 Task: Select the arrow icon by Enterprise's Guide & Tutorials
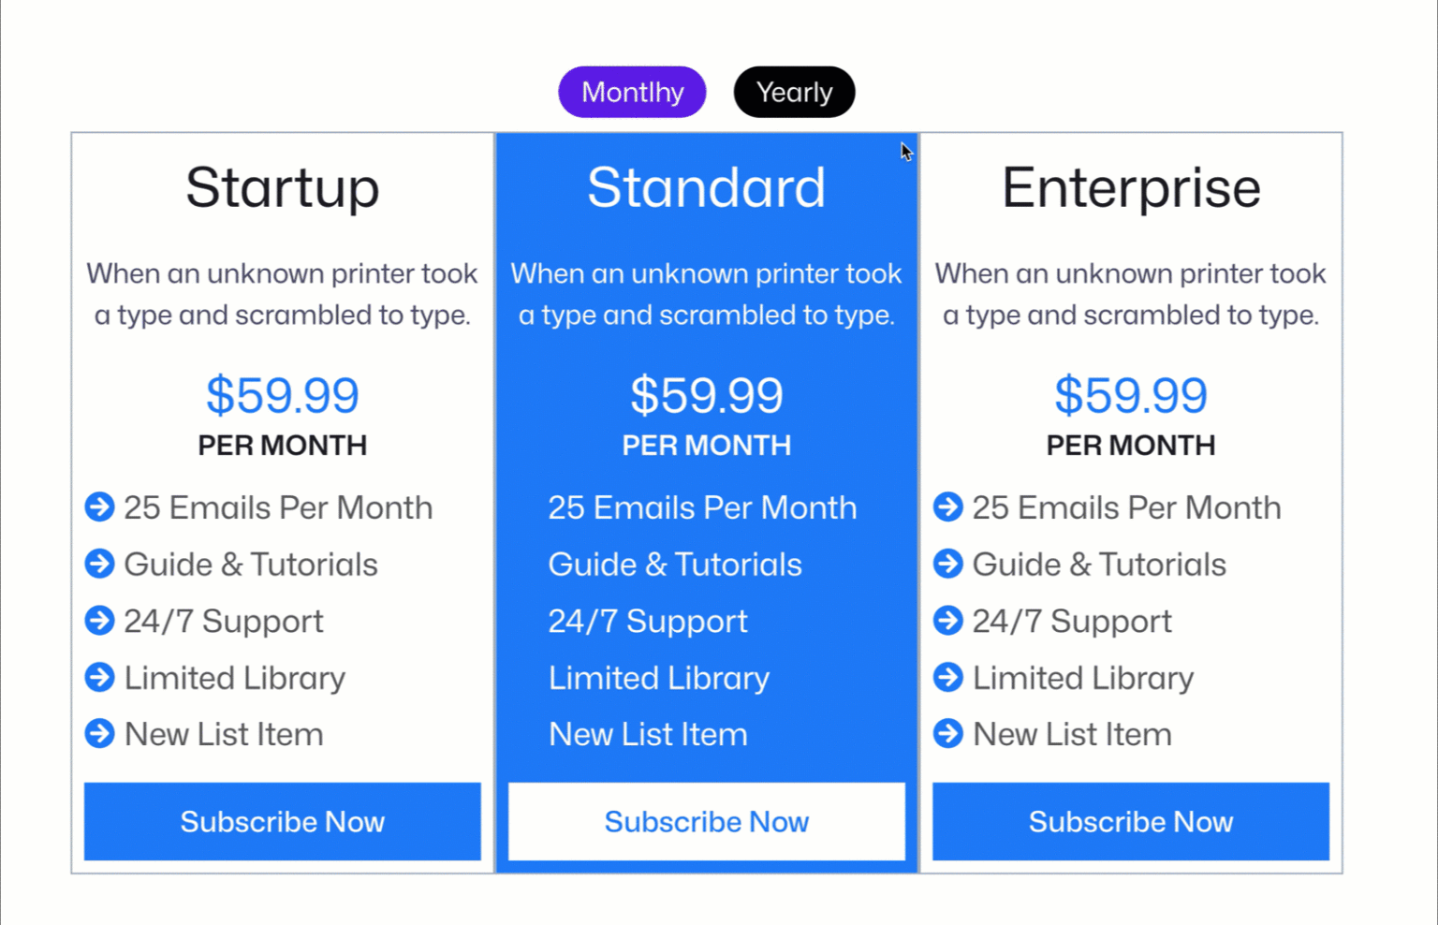click(947, 564)
